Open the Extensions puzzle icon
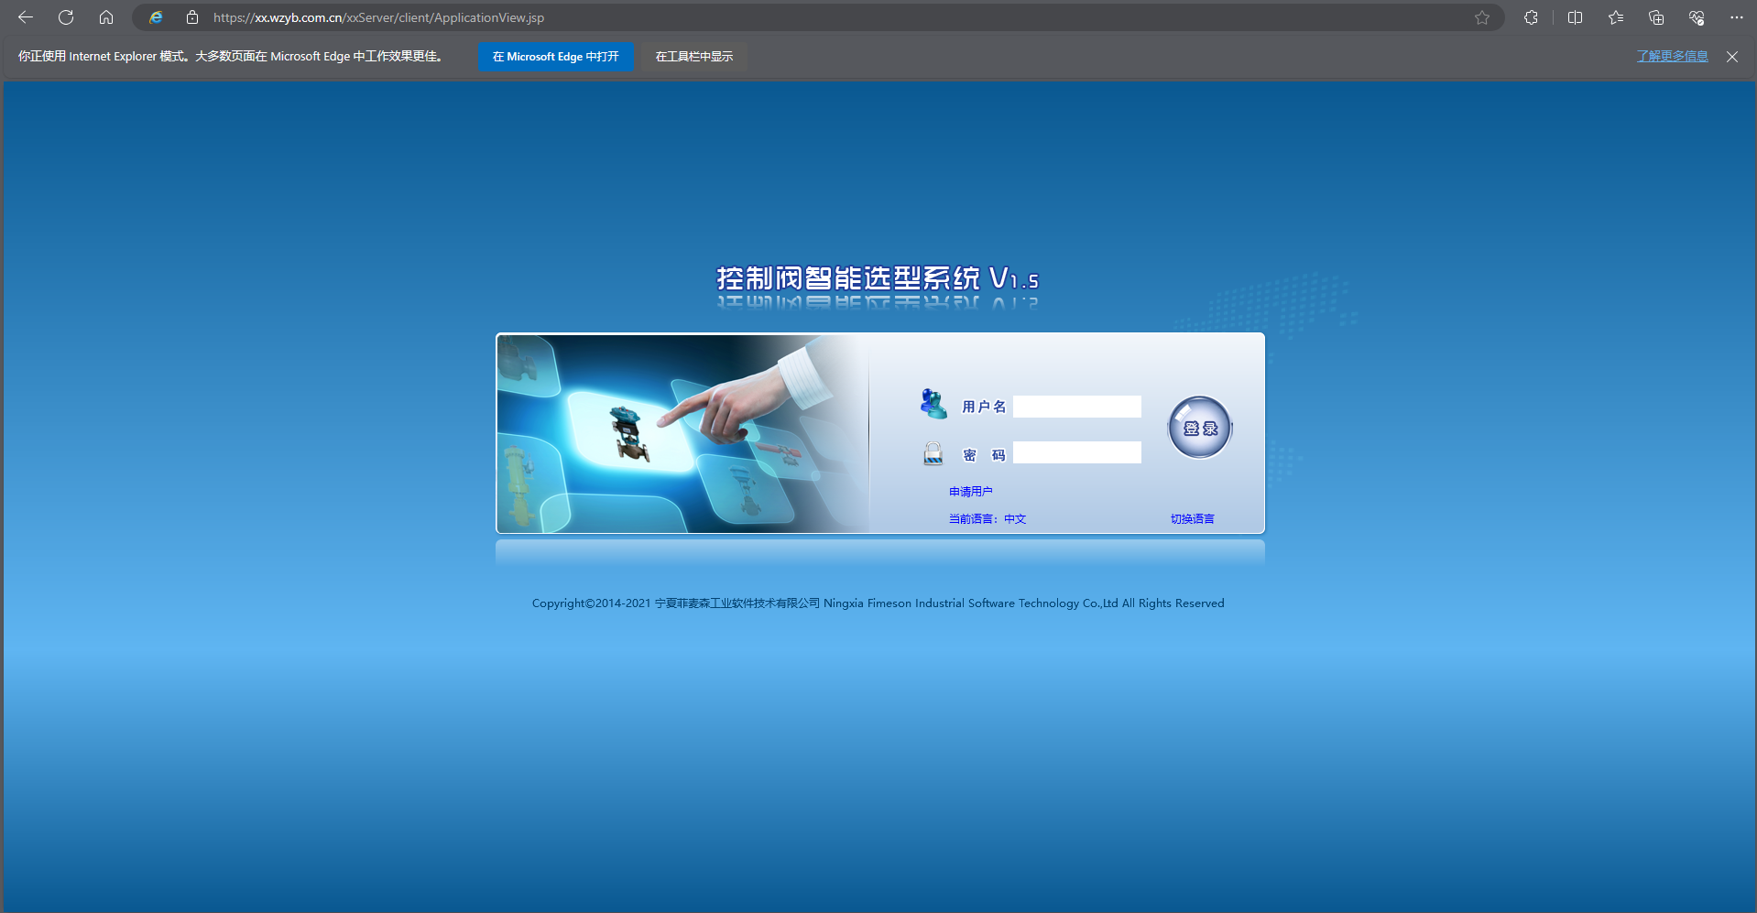This screenshot has width=1757, height=913. [1531, 17]
